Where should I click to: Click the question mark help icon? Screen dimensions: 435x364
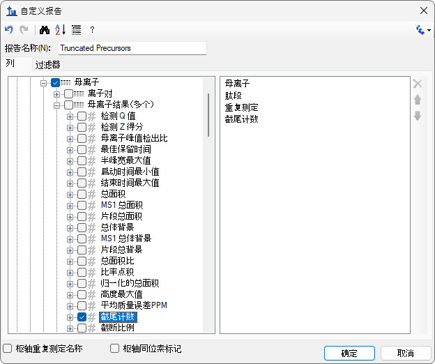92,30
